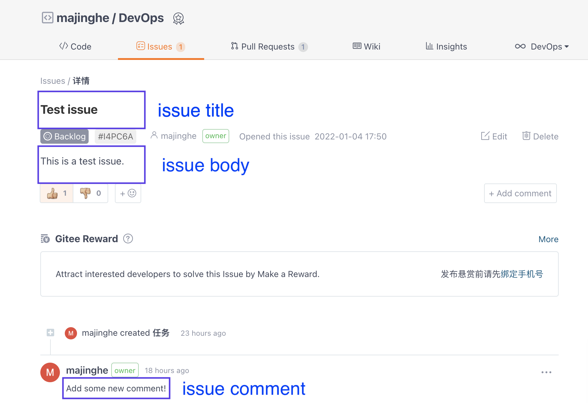Switch to the Code tab

pos(75,46)
